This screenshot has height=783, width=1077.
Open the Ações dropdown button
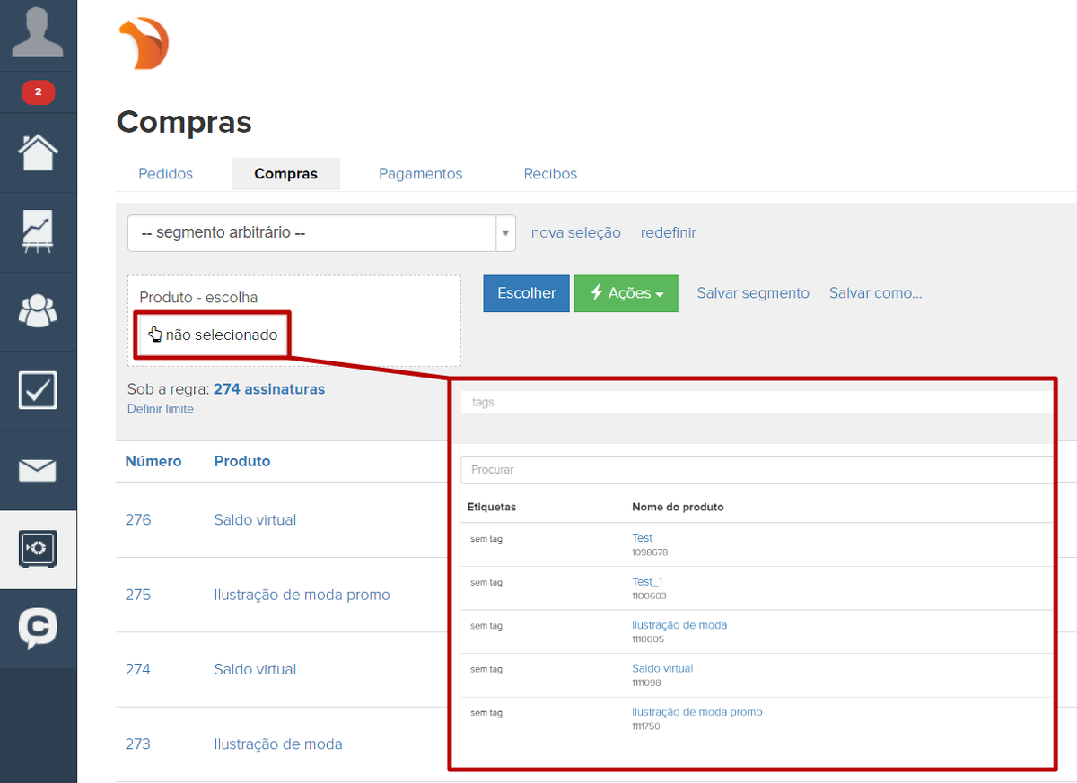[626, 293]
